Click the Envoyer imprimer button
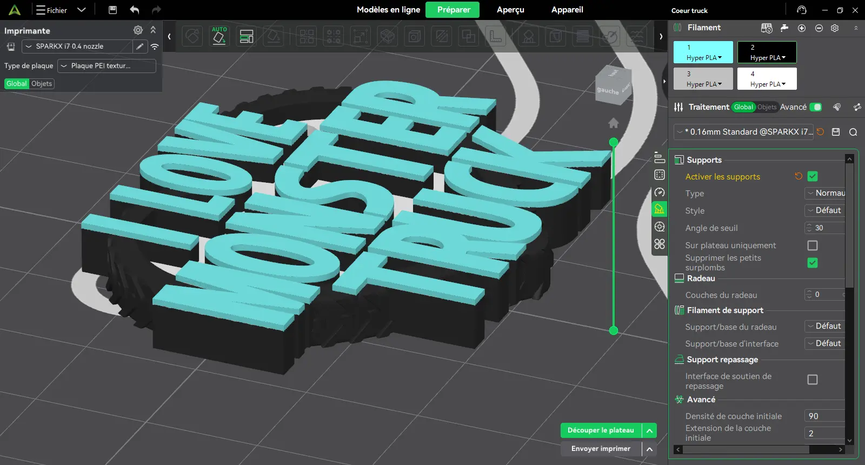The width and height of the screenshot is (865, 465). (x=601, y=449)
